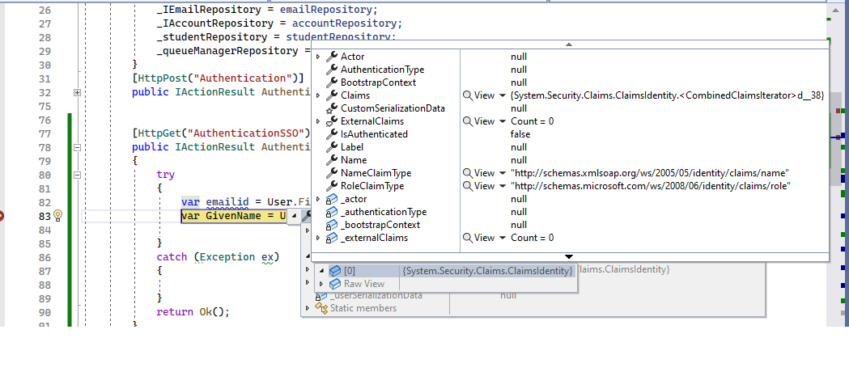Viewport: 849px width, 372px height.
Task: Click the View link in the Claims row
Action: click(x=485, y=95)
